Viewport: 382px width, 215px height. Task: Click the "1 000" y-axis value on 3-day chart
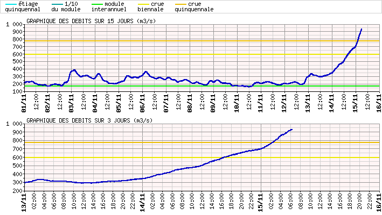(14, 124)
